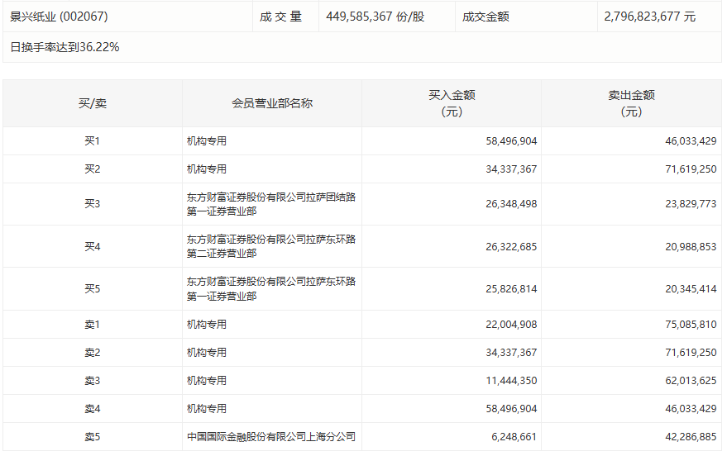Click the 会员营业部名称 column header

click(272, 103)
